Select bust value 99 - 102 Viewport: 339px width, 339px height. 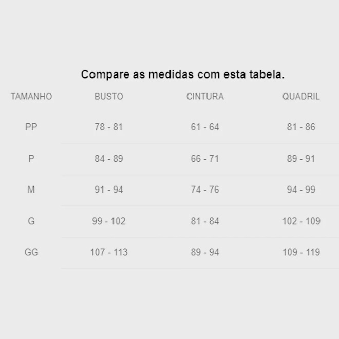108,221
